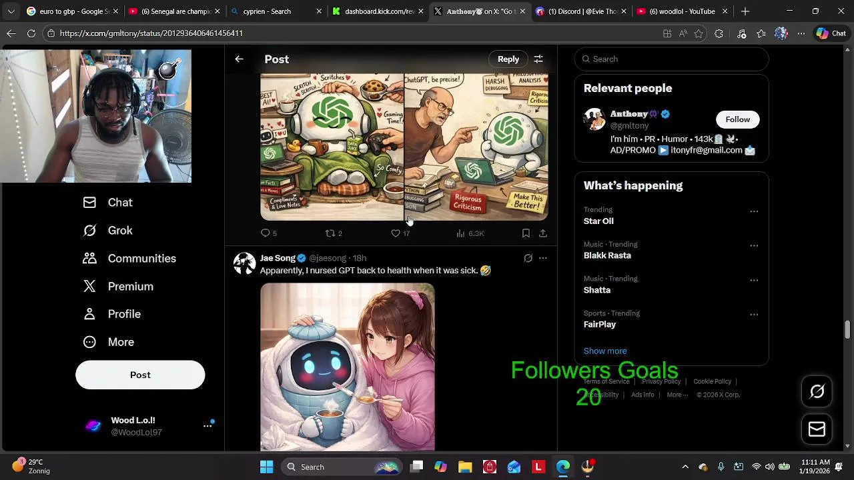This screenshot has height=480, width=854.
Task: Open the floating Grok button
Action: point(817,391)
